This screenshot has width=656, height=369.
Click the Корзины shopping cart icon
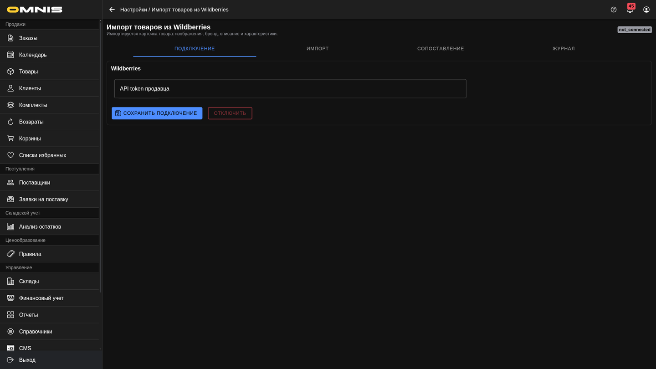[10, 138]
